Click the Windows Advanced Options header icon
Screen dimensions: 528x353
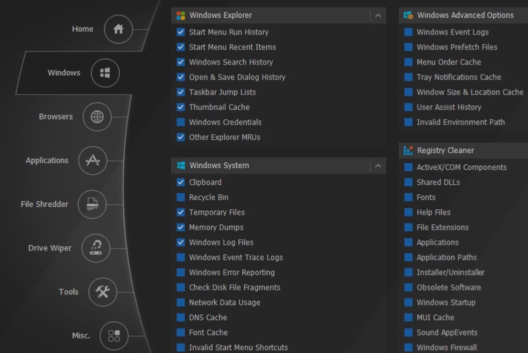click(408, 15)
